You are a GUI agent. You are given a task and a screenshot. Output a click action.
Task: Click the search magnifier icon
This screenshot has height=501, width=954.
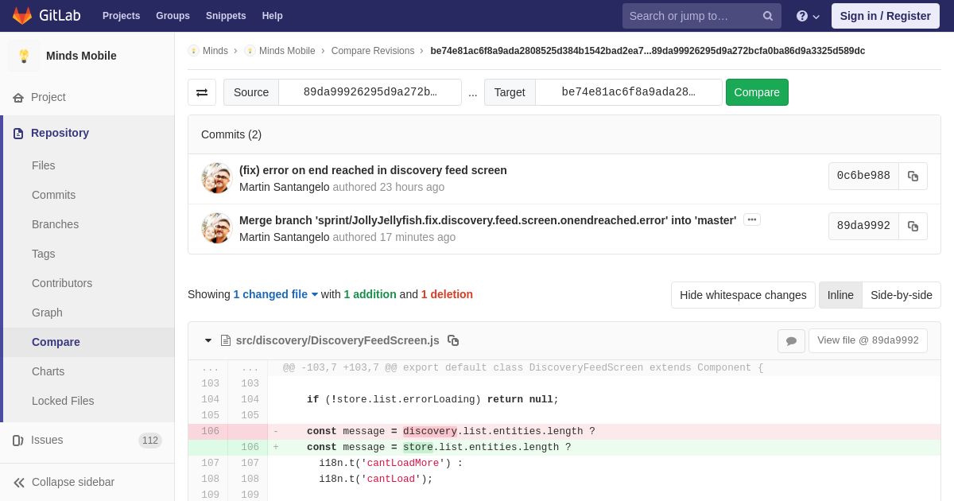(x=768, y=16)
